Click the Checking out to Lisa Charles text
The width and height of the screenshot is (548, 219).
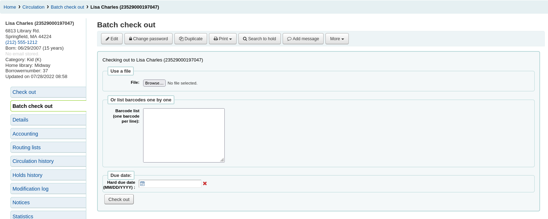click(153, 60)
